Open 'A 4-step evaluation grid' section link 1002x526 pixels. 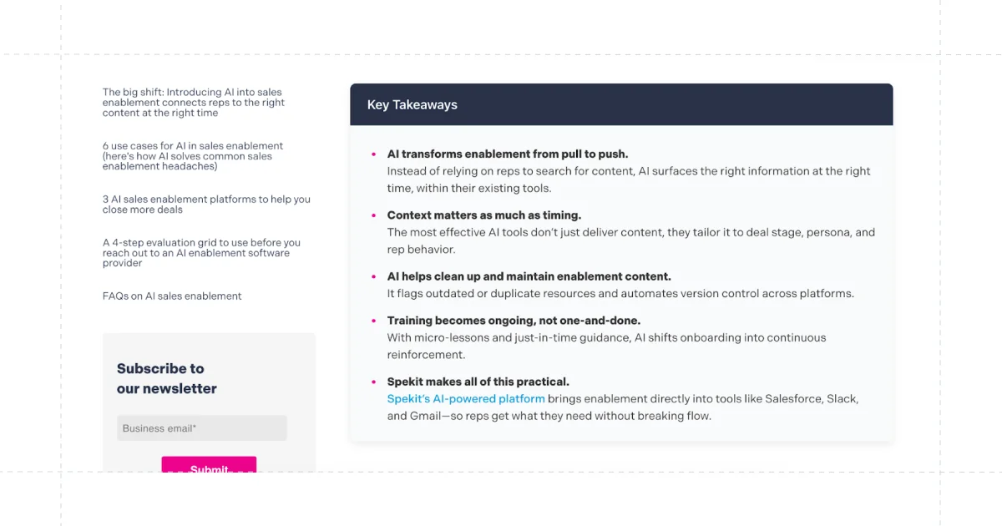[201, 253]
